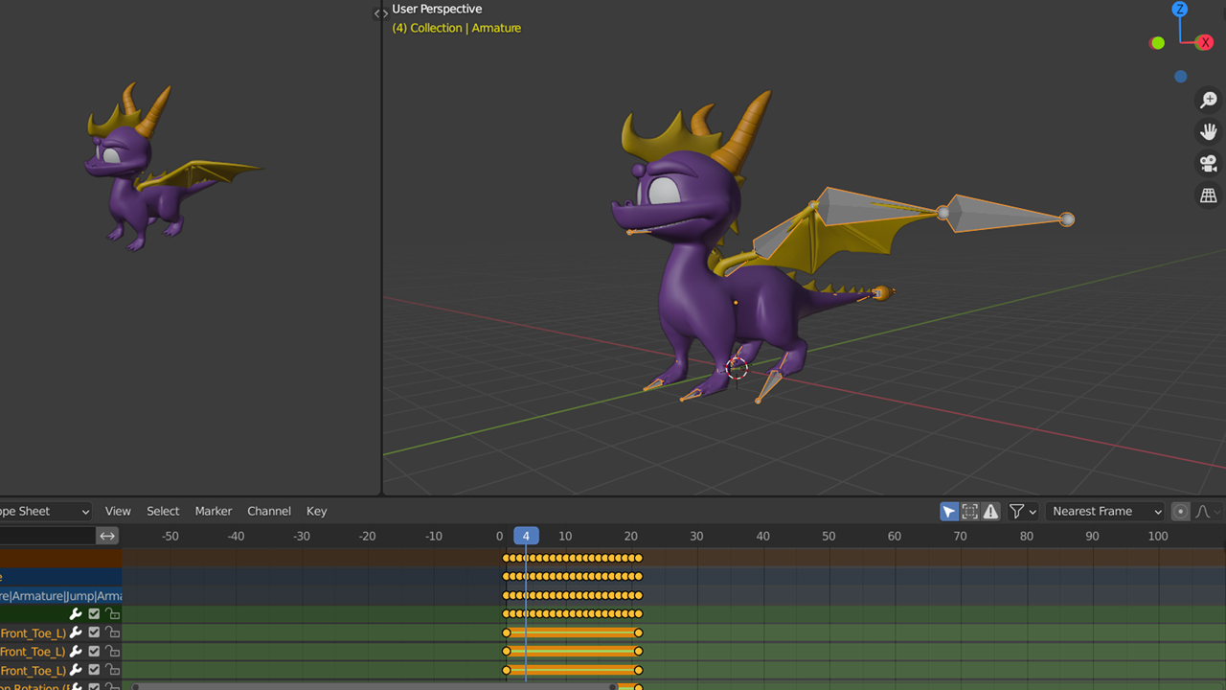Click the dark blue negative Z gizmo dot
Image resolution: width=1226 pixels, height=690 pixels.
click(x=1180, y=77)
